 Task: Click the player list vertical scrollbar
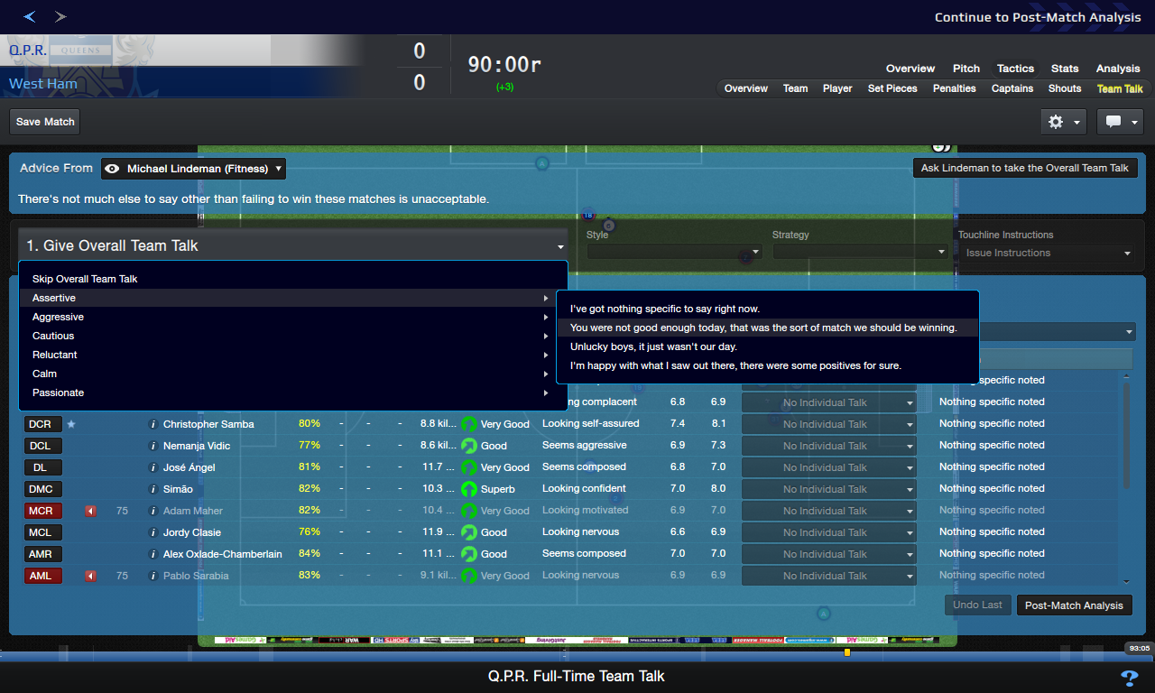coord(1124,433)
